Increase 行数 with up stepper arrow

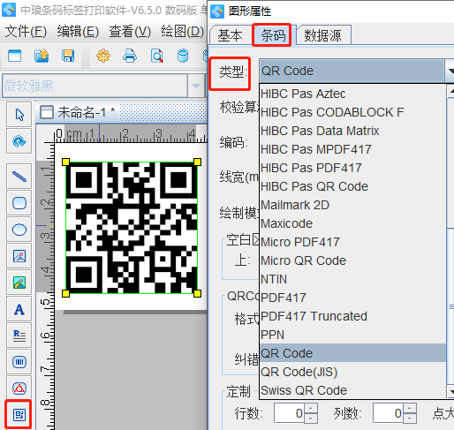(x=311, y=409)
